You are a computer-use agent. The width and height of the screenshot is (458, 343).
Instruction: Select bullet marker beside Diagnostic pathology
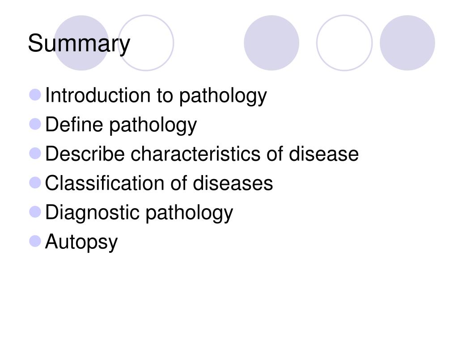point(35,212)
